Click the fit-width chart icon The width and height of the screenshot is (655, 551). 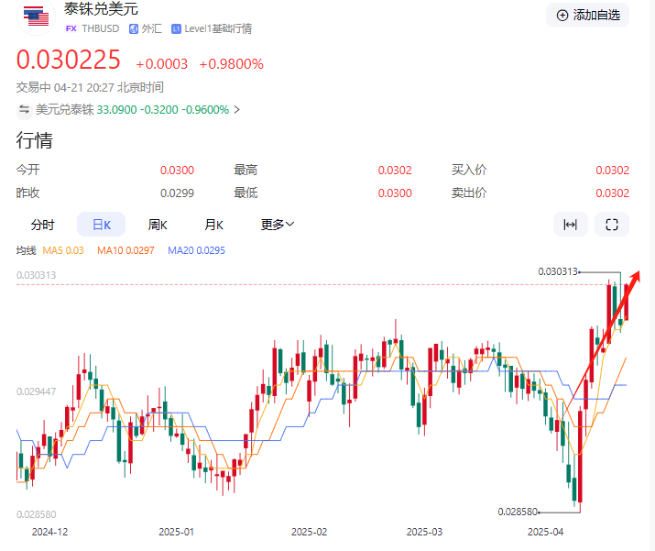coord(570,225)
